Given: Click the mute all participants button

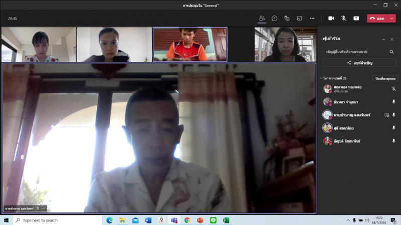Looking at the screenshot, I should (x=385, y=78).
